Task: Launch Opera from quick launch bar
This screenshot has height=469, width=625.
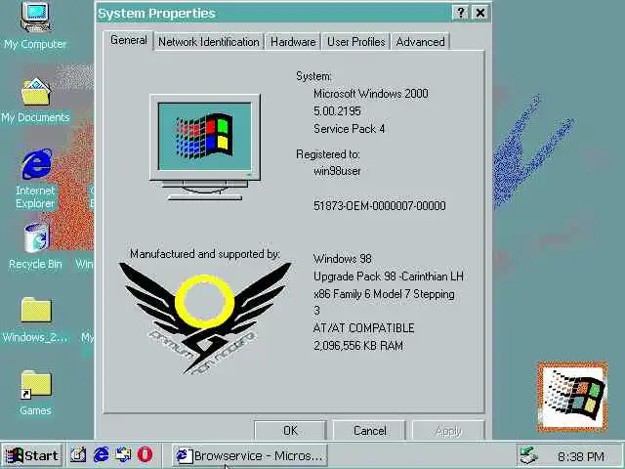Action: pyautogui.click(x=146, y=455)
